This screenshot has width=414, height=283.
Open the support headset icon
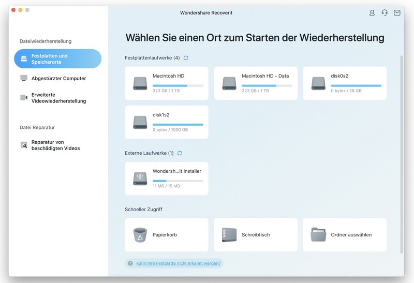pos(385,12)
